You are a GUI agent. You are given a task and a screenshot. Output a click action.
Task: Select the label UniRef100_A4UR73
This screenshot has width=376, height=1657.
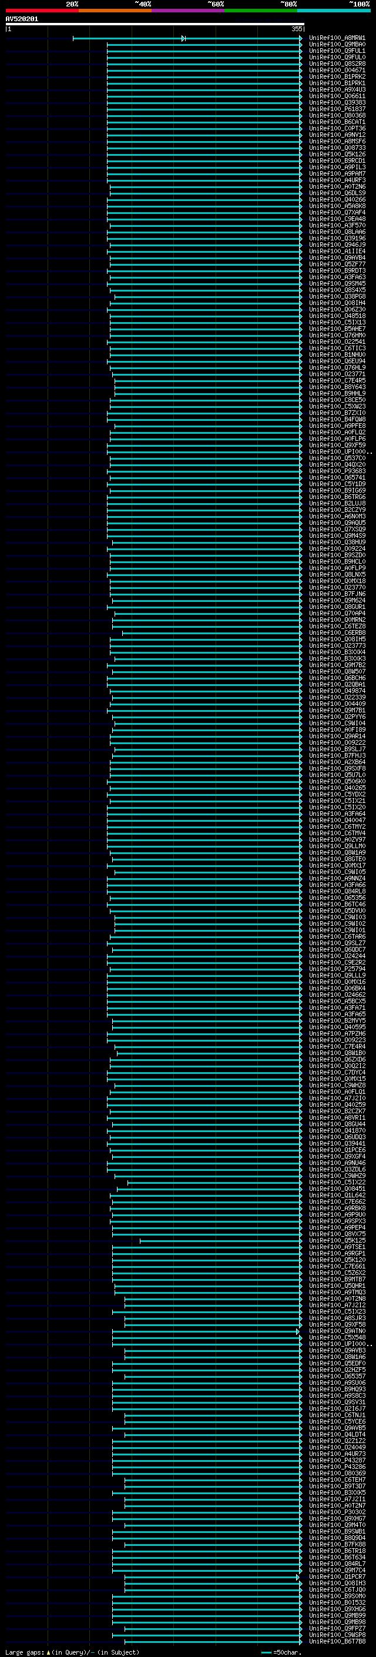coord(337,1454)
